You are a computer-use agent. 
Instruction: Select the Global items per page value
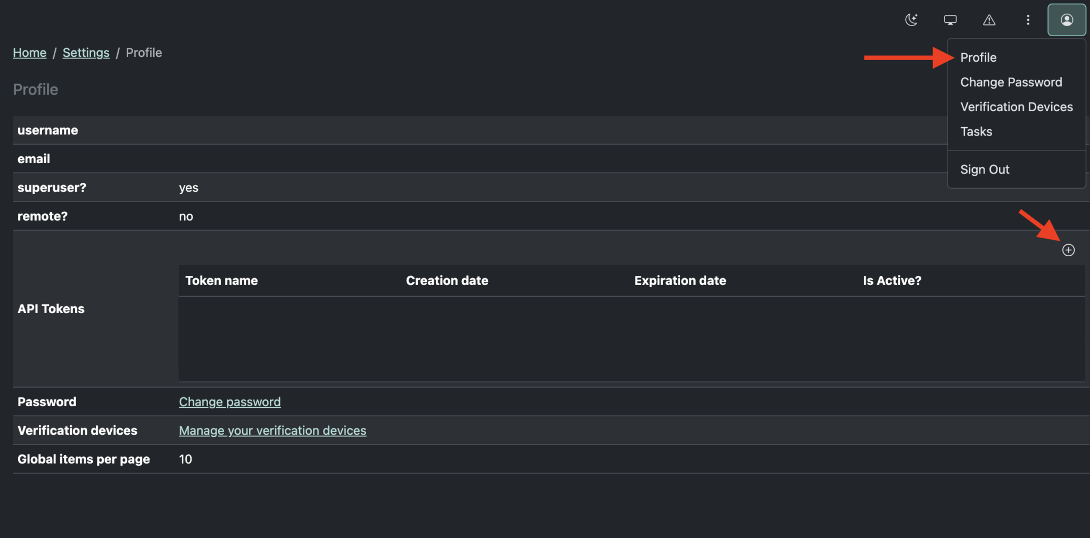185,459
